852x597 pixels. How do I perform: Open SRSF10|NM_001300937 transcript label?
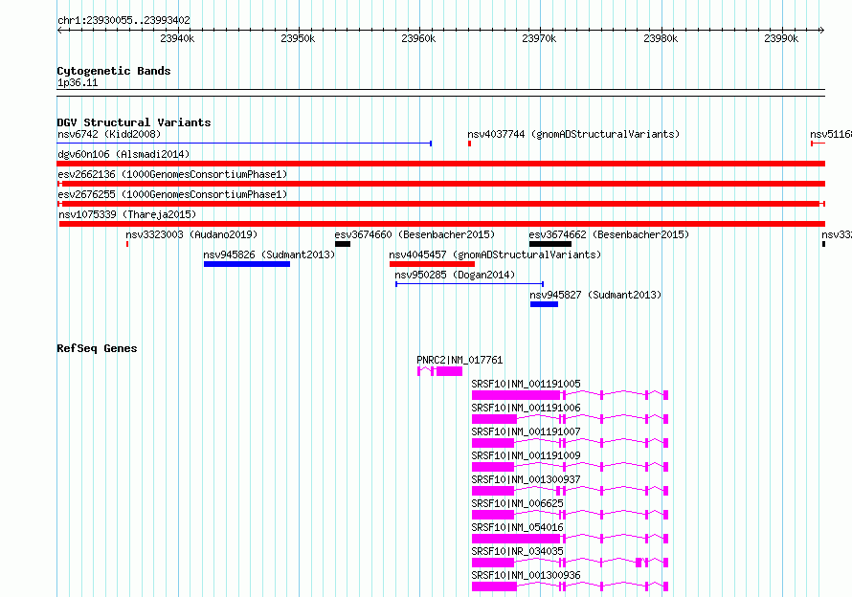tap(526, 479)
